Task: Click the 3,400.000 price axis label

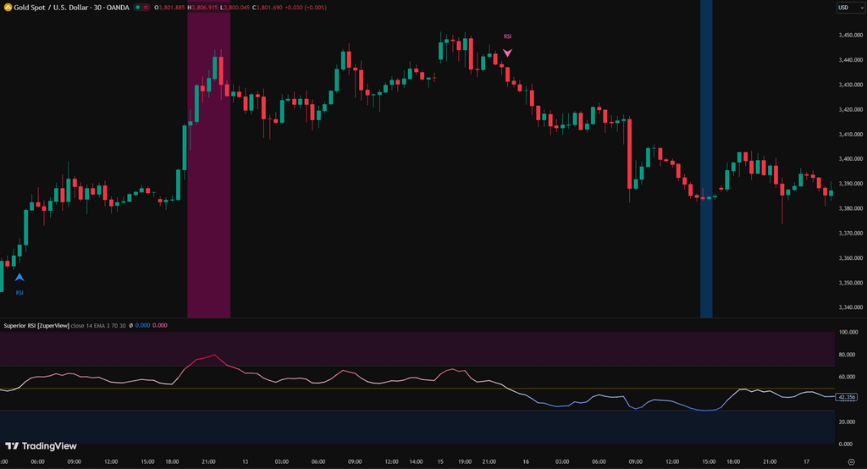Action: click(849, 159)
